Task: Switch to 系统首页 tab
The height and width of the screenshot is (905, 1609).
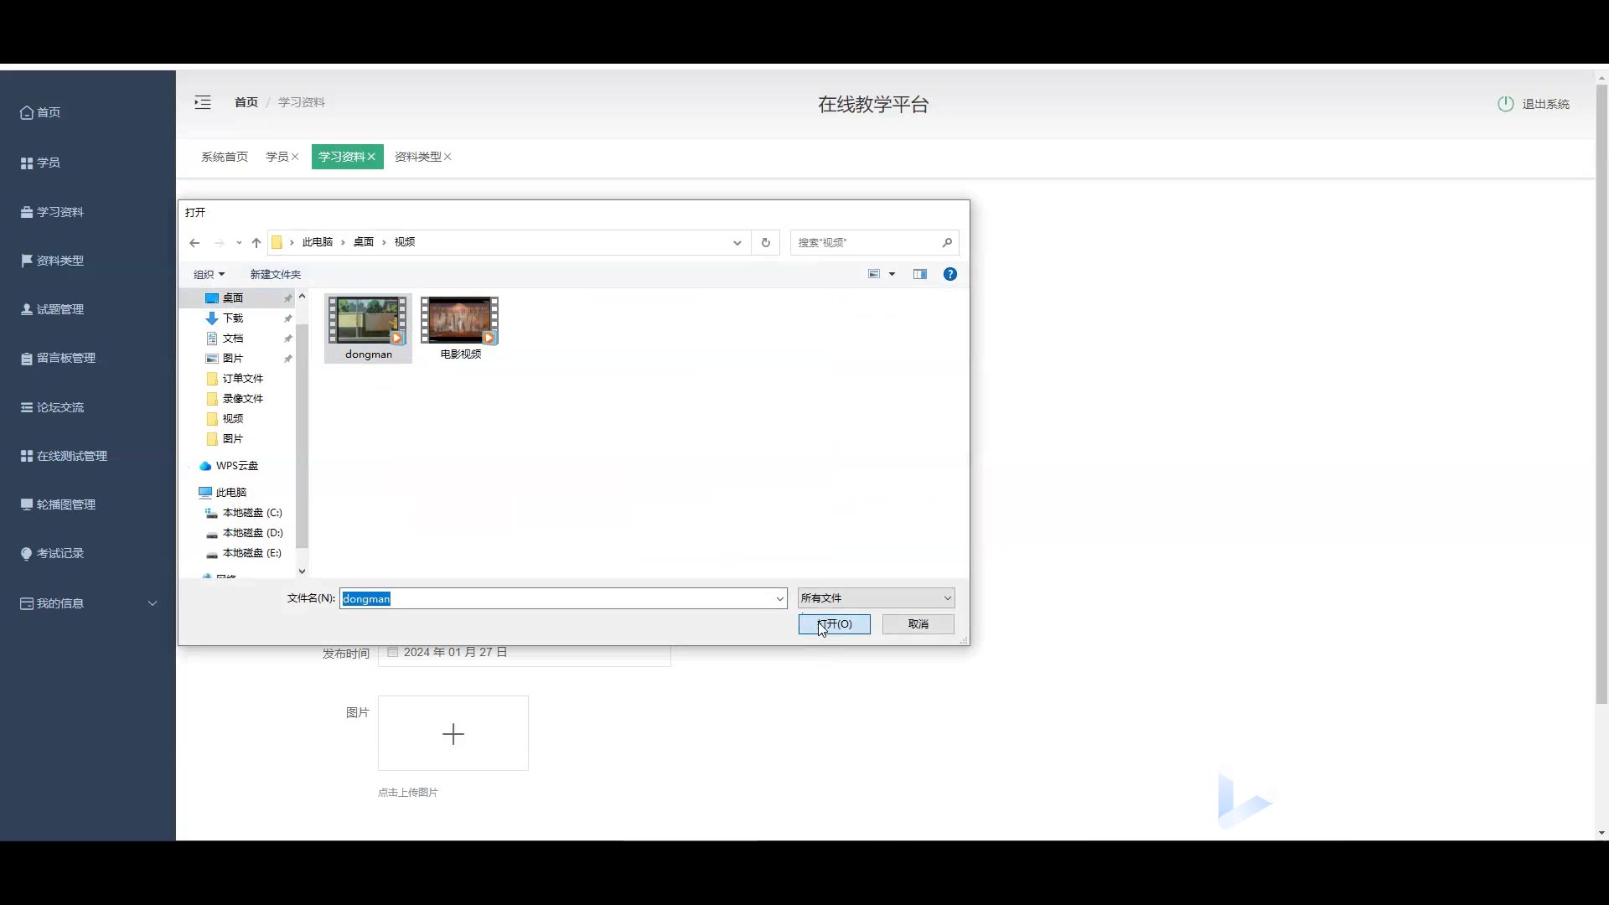Action: [x=225, y=157]
